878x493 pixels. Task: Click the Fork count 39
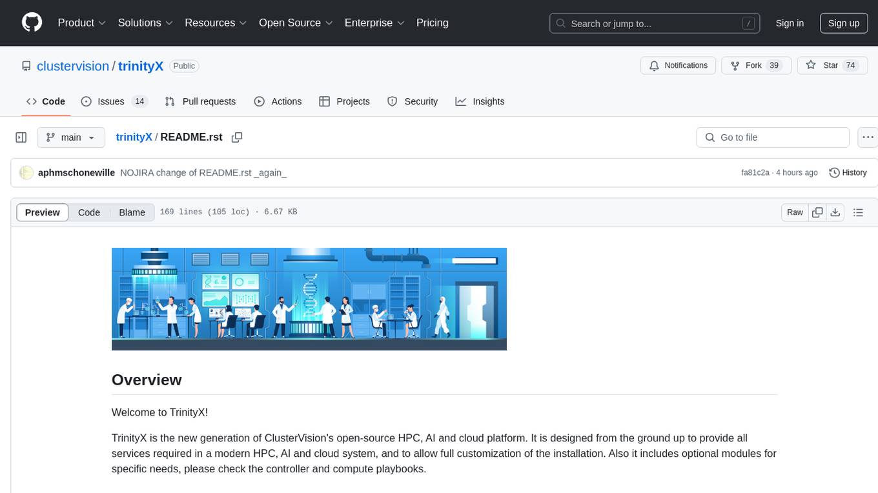tap(775, 65)
